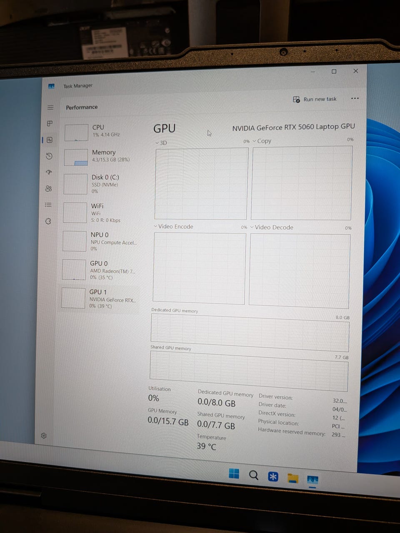Viewport: 400px width, 533px height.
Task: Maximize the Task Manager window
Action: coord(334,72)
